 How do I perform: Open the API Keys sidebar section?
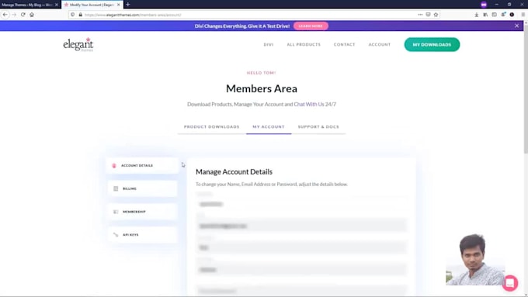pyautogui.click(x=142, y=235)
